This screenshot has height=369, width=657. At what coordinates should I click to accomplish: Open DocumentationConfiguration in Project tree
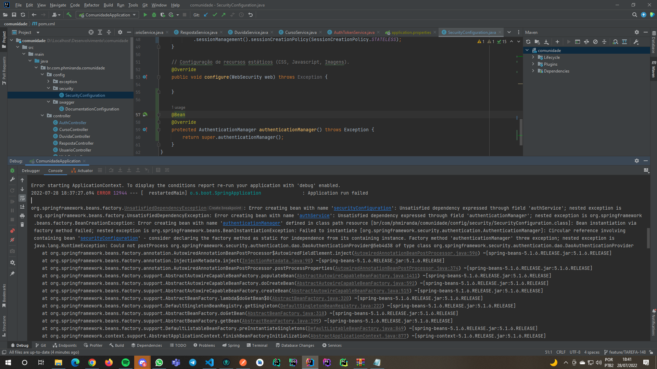[x=92, y=109]
